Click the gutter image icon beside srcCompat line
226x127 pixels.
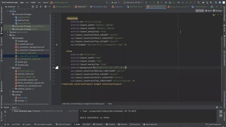[57, 45]
